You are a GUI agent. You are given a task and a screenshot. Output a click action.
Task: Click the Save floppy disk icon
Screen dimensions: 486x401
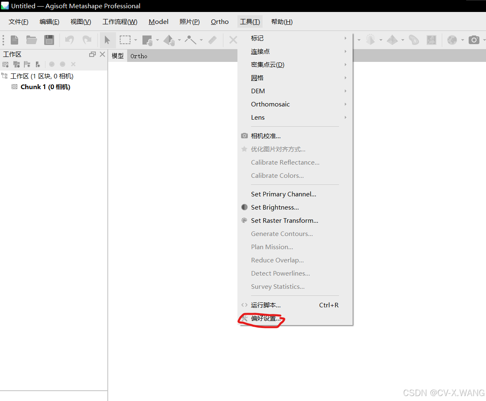pyautogui.click(x=49, y=40)
